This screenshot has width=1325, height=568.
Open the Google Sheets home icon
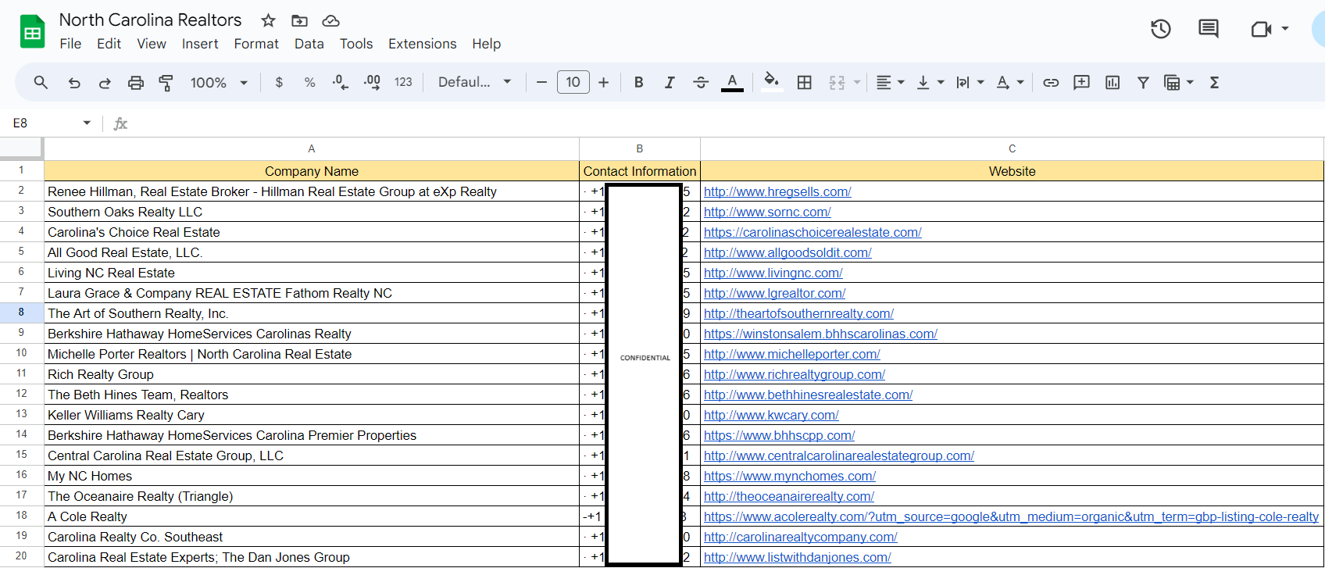(x=32, y=32)
